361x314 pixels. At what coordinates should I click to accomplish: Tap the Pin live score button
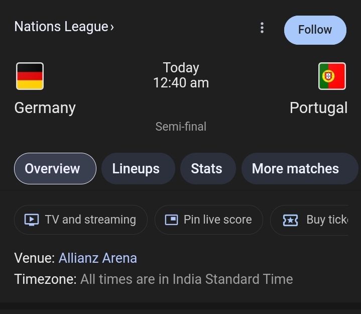pyautogui.click(x=209, y=220)
